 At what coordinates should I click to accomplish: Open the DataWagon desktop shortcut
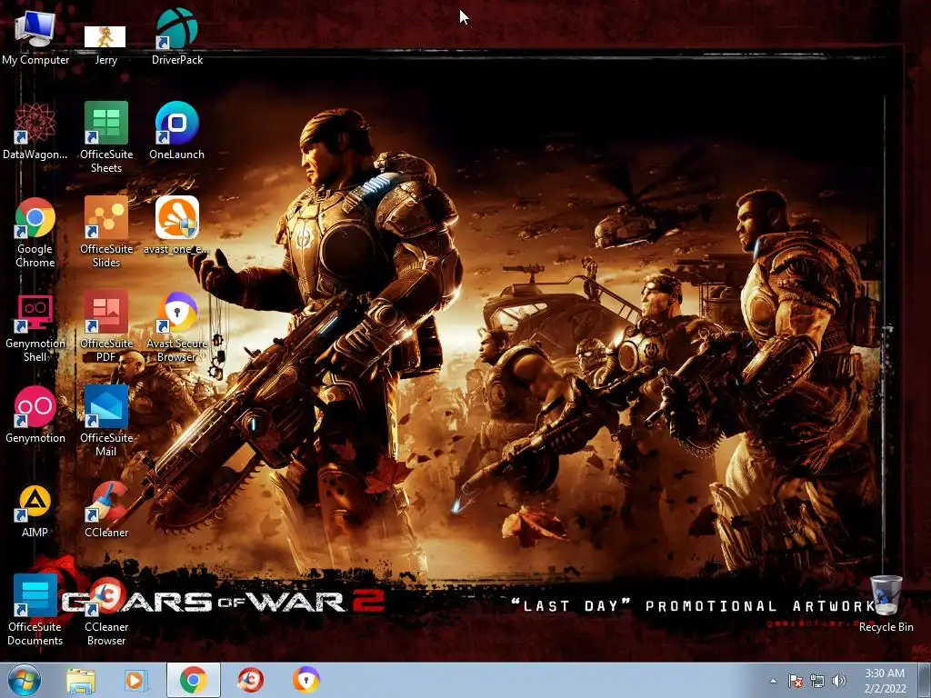pyautogui.click(x=35, y=132)
